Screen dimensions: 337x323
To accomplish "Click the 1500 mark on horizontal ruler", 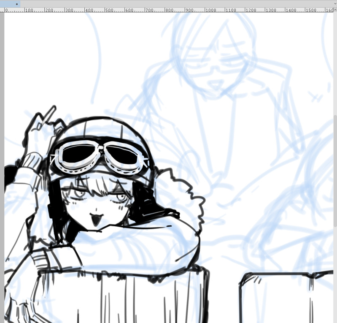I will (x=311, y=10).
